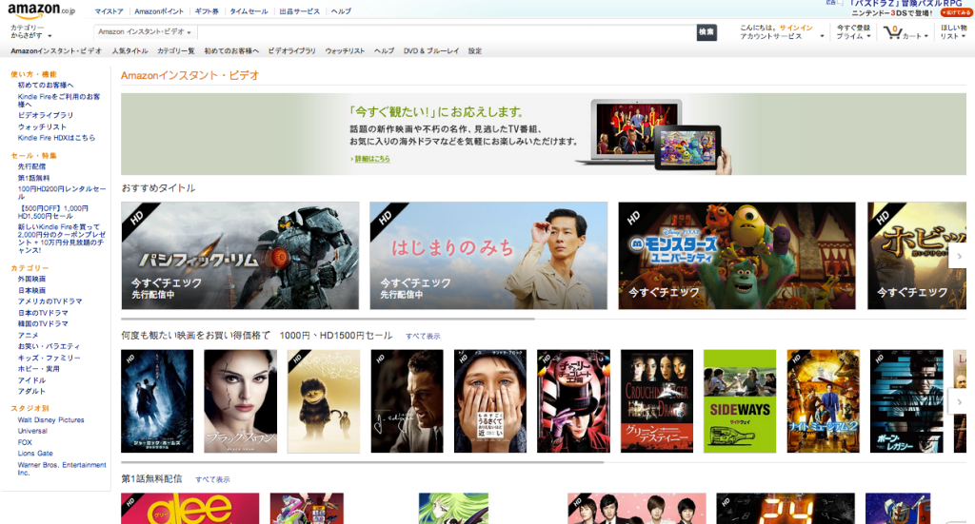This screenshot has height=524, width=975.
Task: Open 外国映画 category in sidebar
Action: pyautogui.click(x=31, y=279)
